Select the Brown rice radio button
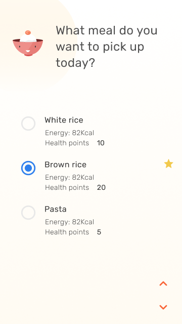 (x=28, y=168)
